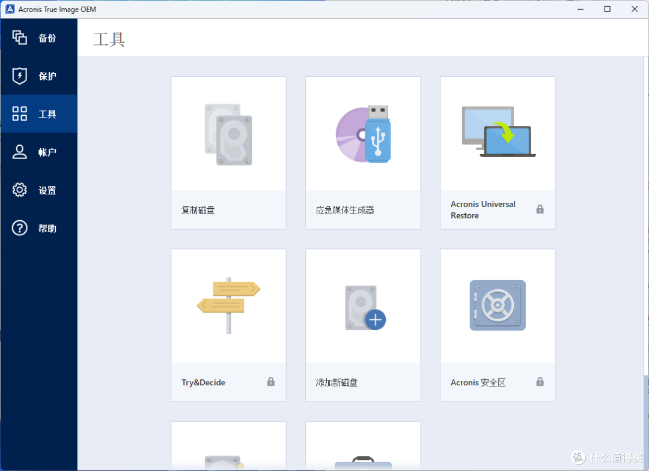Click the 复制磁盘 hard disk clone icon
This screenshot has width=649, height=471.
[x=228, y=134]
